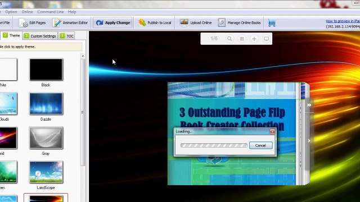Click the theme list scrollbar thumb
The width and height of the screenshot is (360, 202).
83,112
